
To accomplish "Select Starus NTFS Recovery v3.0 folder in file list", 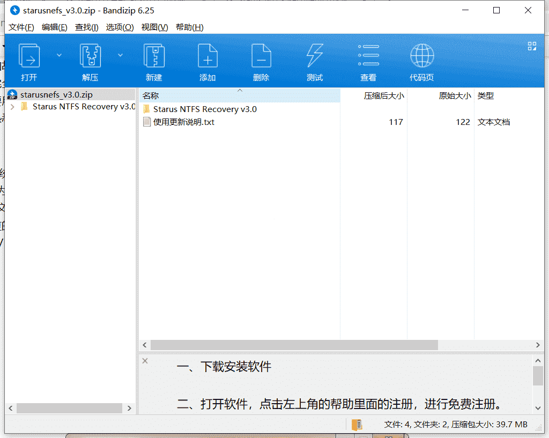I will (205, 109).
